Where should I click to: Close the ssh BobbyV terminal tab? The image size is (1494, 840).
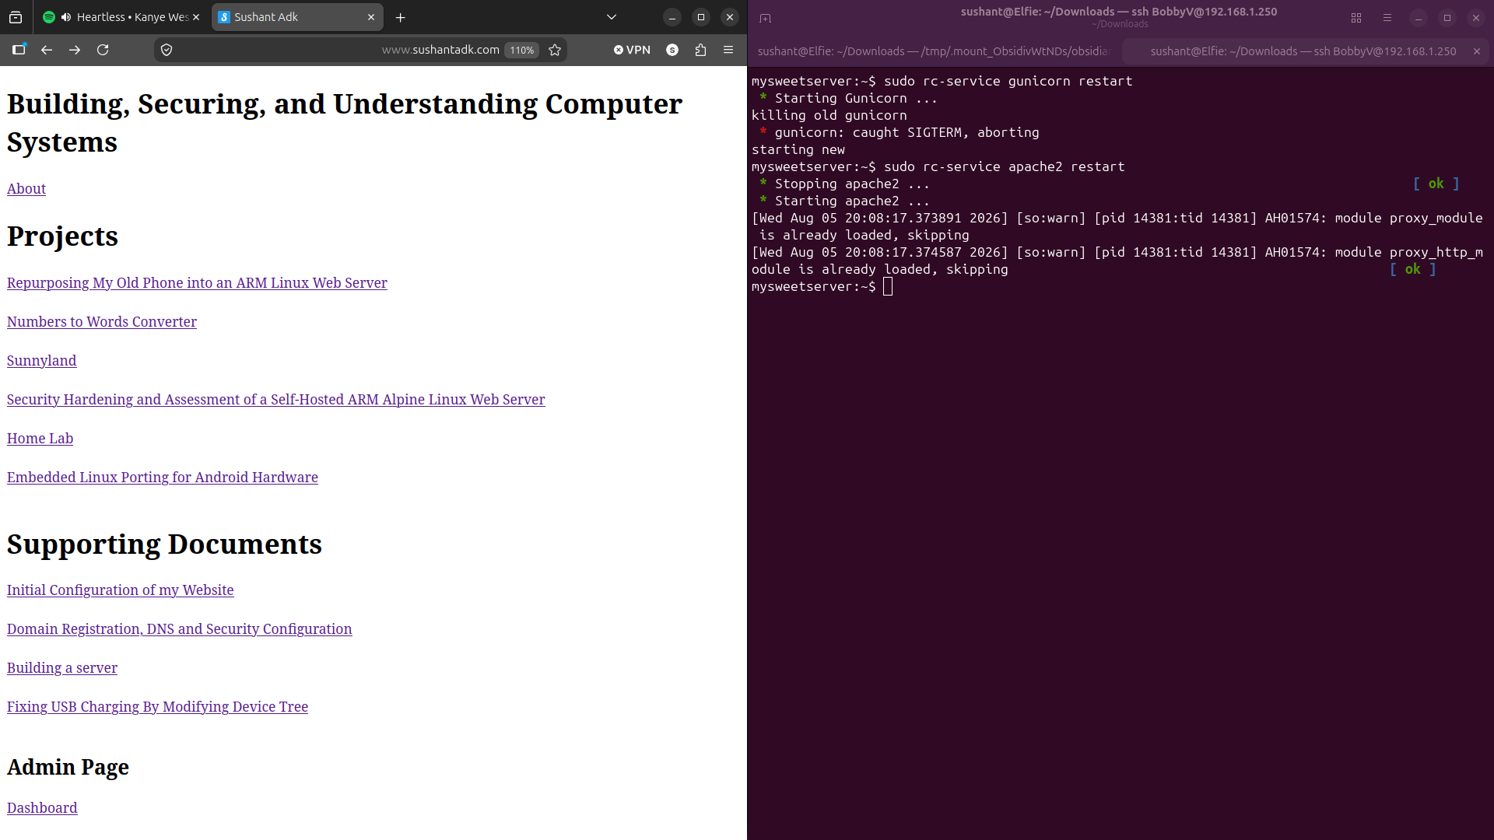point(1476,51)
